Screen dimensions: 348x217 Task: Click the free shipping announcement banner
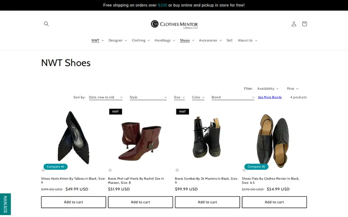pyautogui.click(x=174, y=5)
